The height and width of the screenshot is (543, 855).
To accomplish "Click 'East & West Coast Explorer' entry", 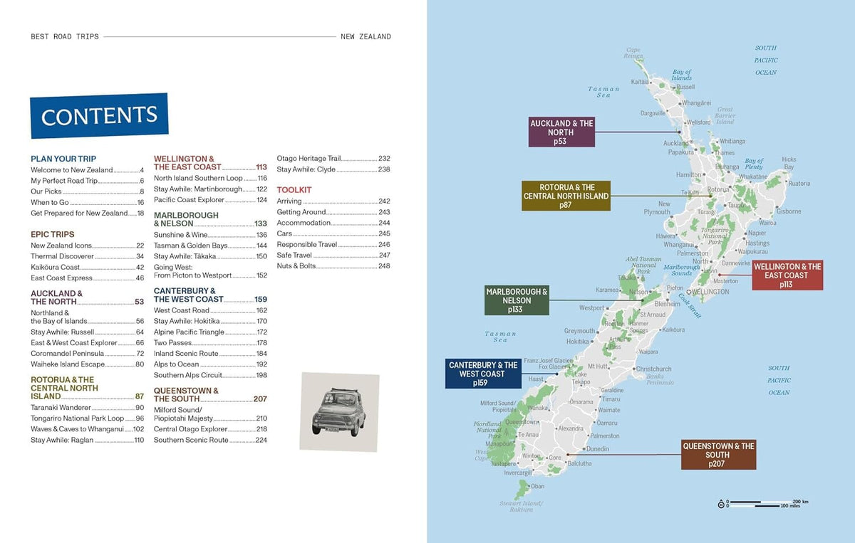I will [x=88, y=342].
